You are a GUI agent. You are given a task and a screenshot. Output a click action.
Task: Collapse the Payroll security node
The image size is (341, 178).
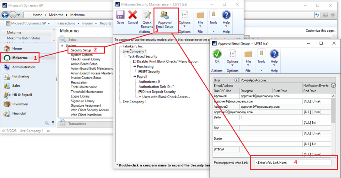click(135, 77)
